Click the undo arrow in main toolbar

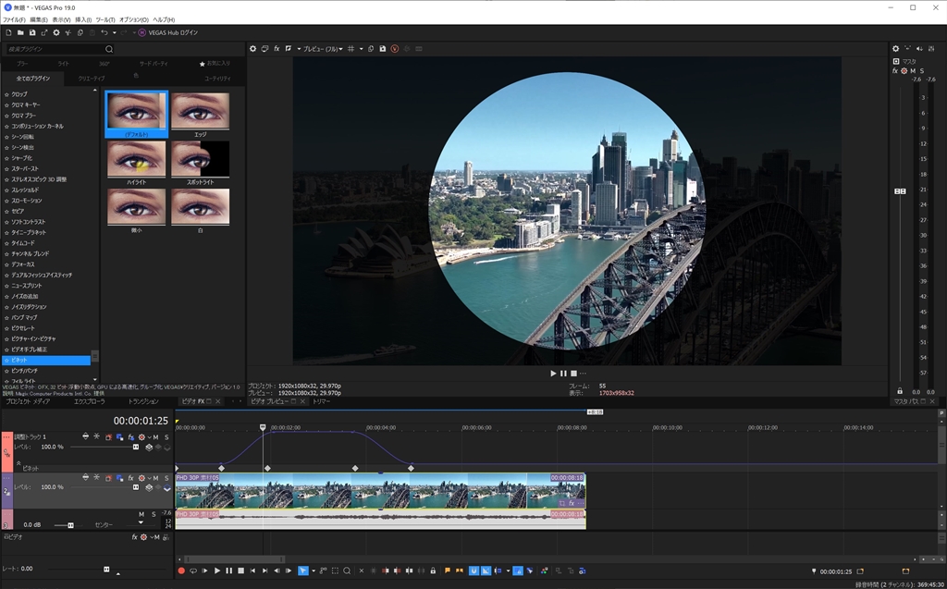[x=105, y=32]
